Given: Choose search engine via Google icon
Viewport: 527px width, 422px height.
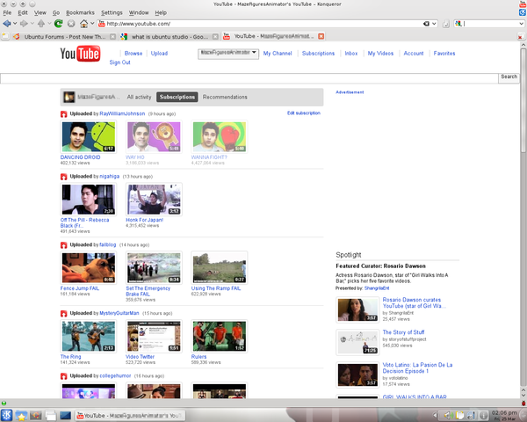Looking at the screenshot, I should (x=458, y=24).
